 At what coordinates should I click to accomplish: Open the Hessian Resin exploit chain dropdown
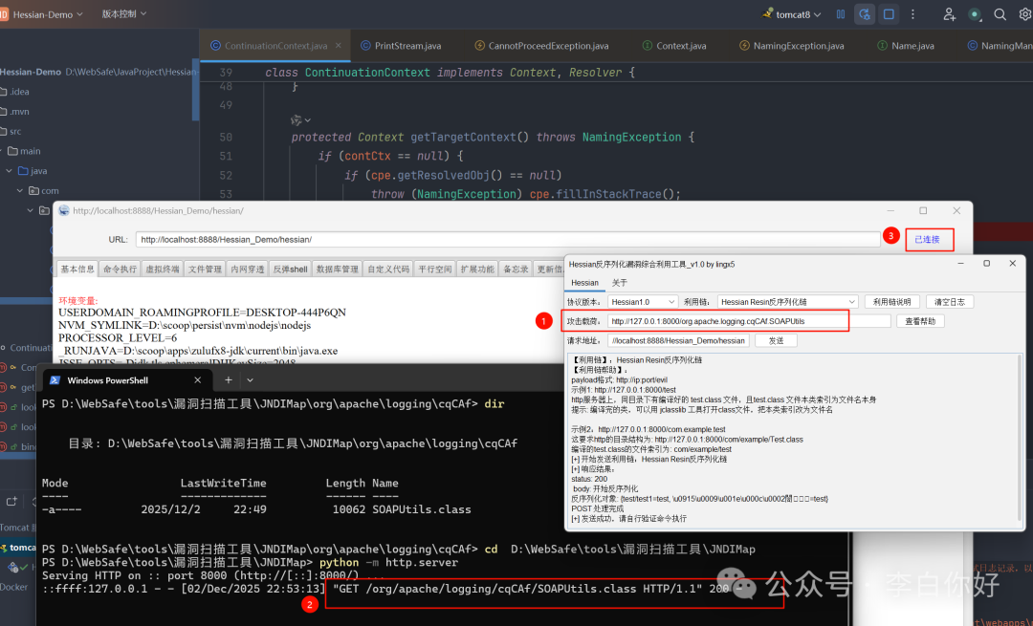coord(787,301)
